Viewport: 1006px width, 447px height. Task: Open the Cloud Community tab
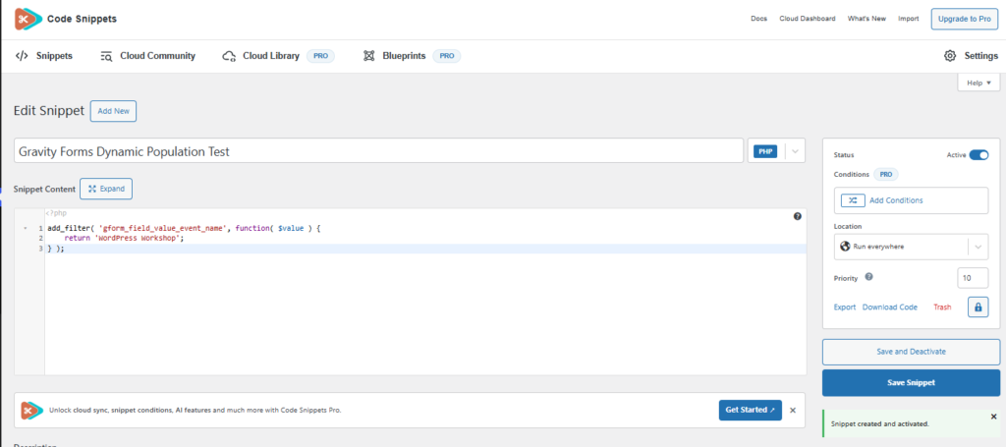[148, 56]
